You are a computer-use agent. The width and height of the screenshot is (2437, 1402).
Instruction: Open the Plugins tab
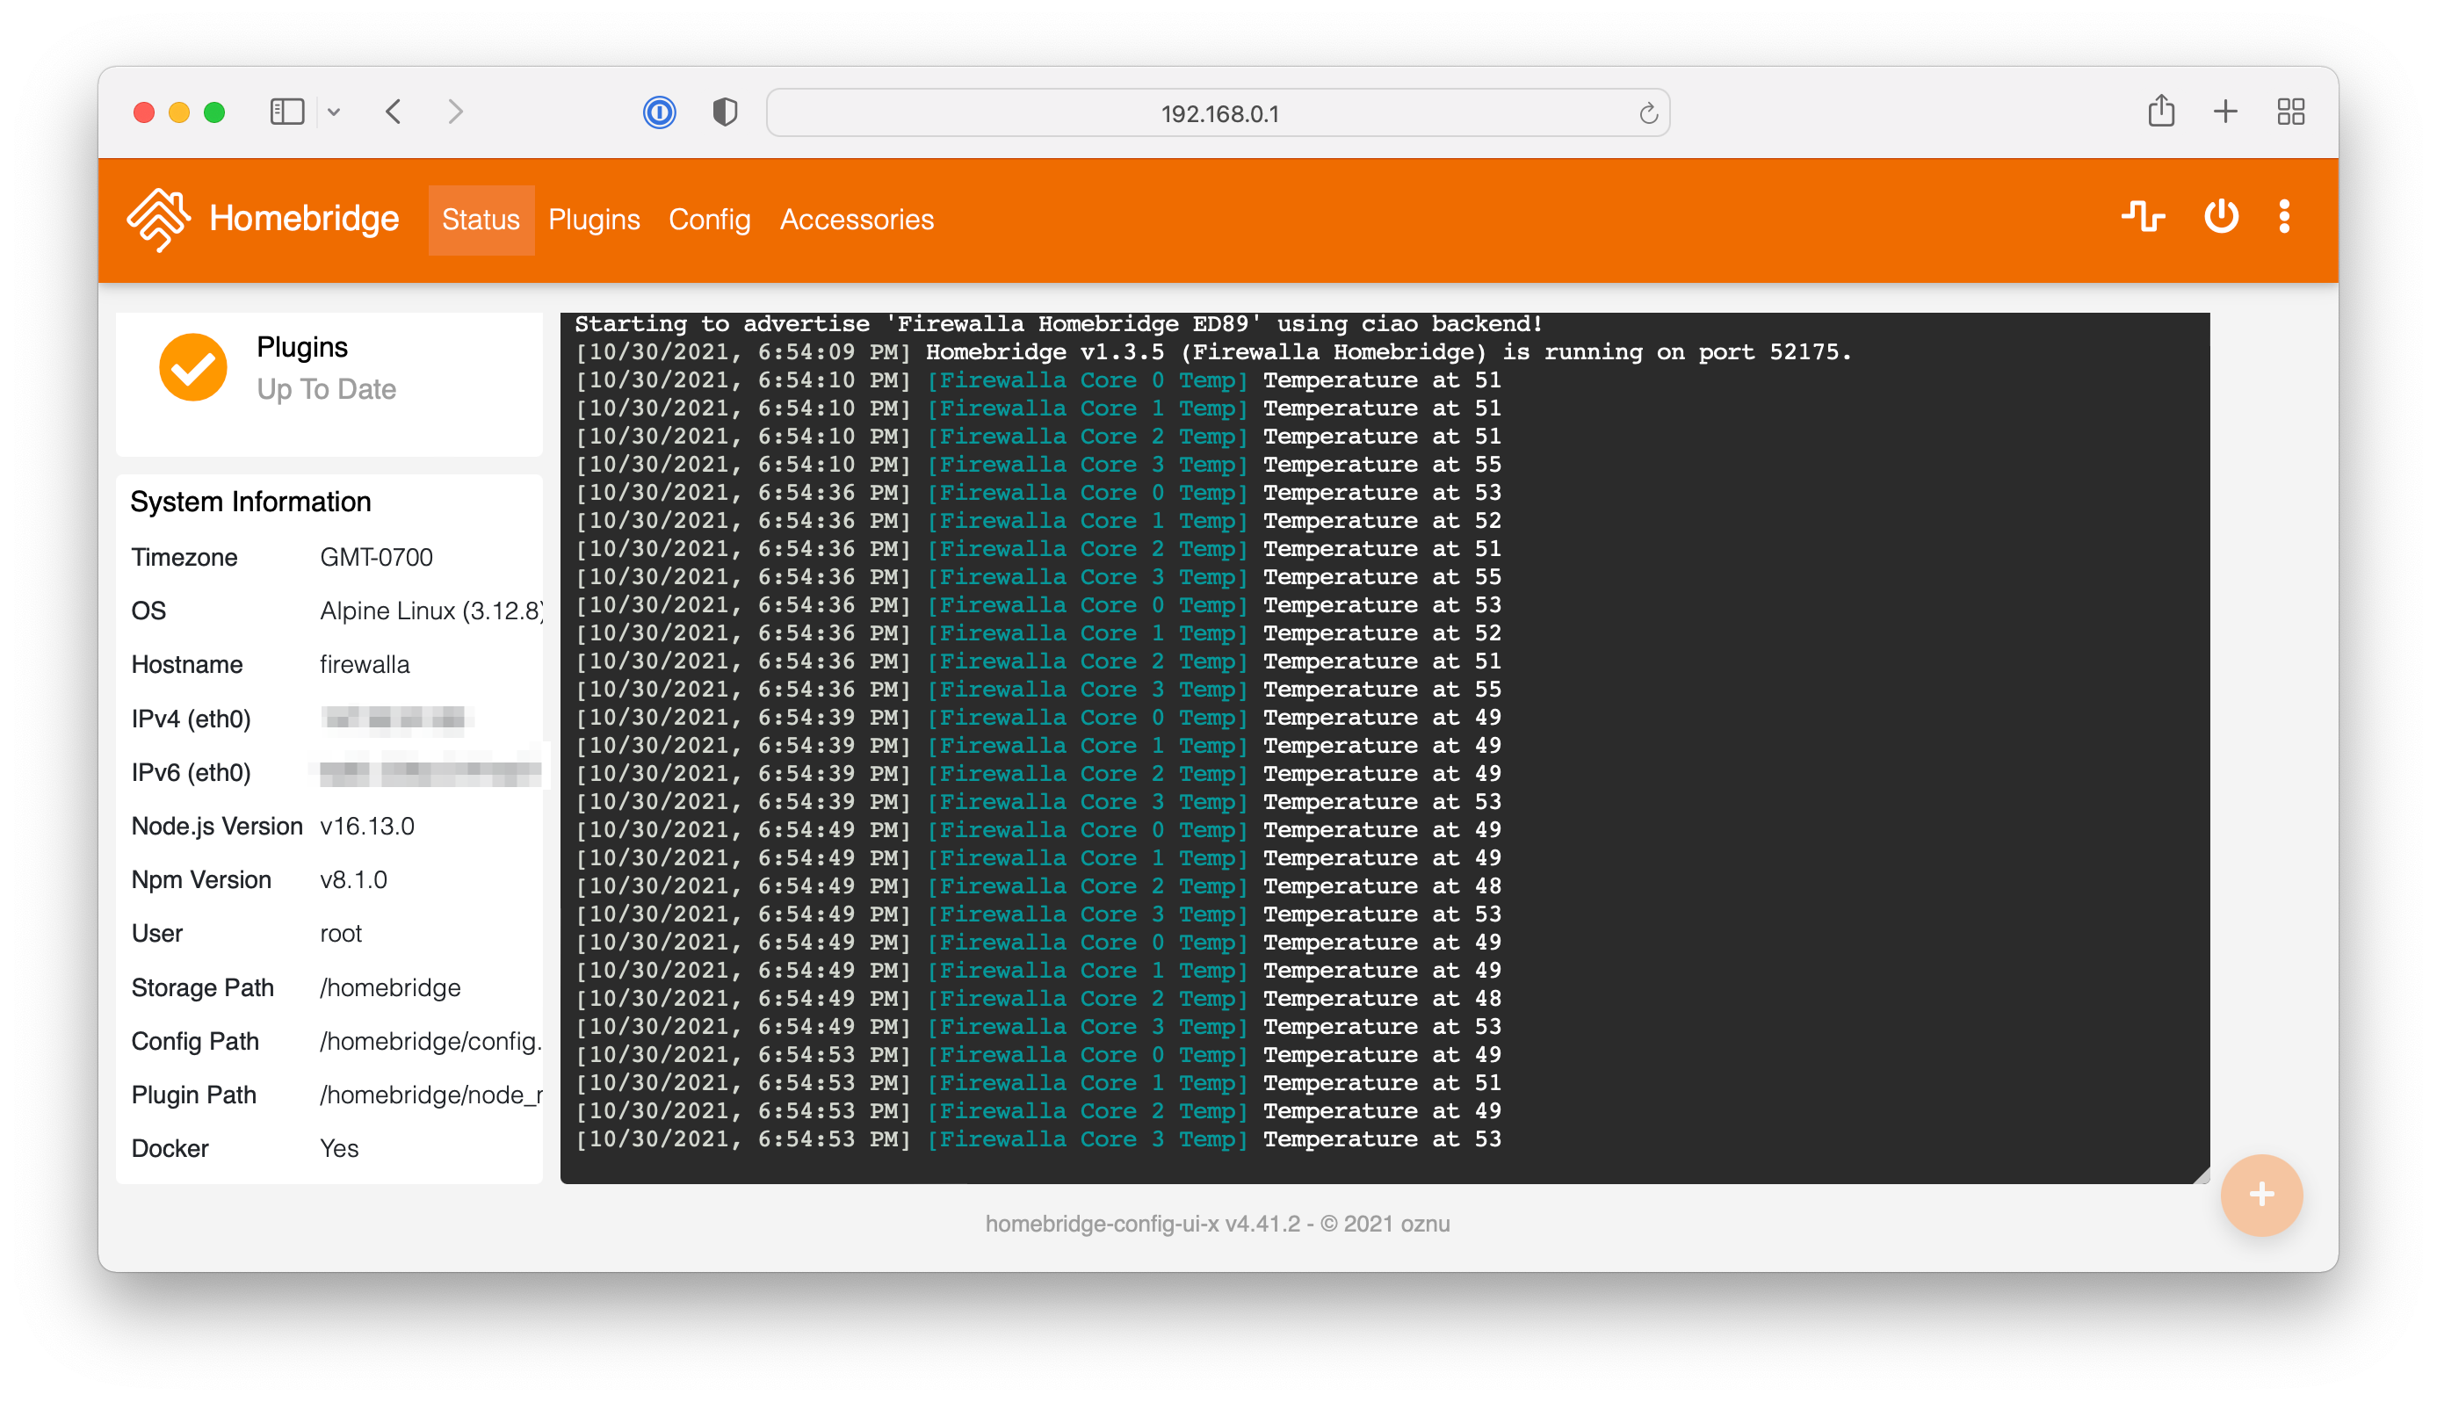point(594,220)
